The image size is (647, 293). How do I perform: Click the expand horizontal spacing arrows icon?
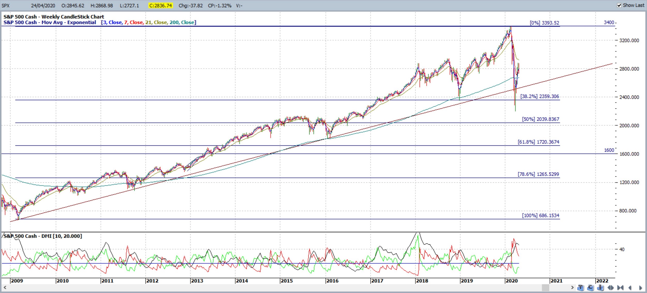pos(611,288)
